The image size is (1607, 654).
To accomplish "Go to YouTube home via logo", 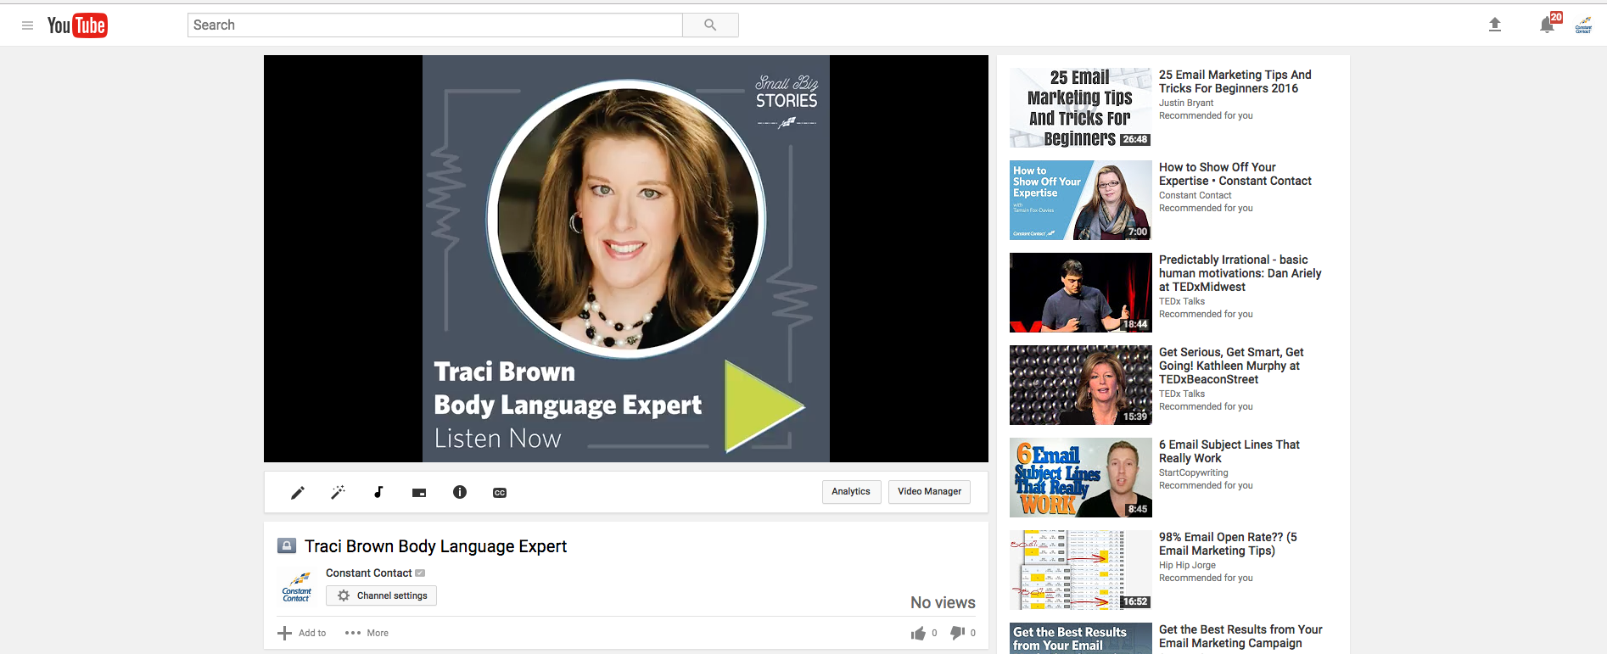I will click(x=77, y=25).
